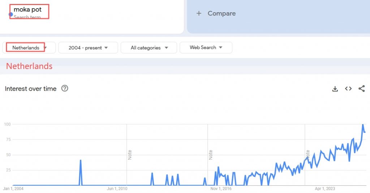The width and height of the screenshot is (370, 193).
Task: Click the chart peak at value 100
Action: point(363,125)
